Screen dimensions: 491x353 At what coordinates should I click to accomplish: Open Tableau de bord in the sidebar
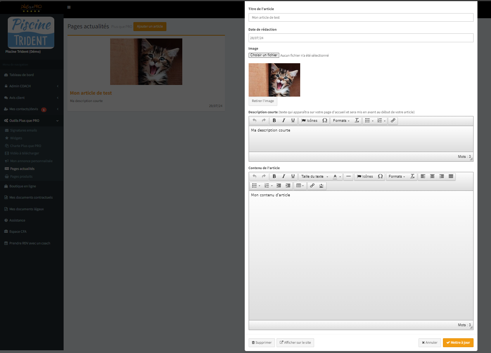pyautogui.click(x=32, y=75)
